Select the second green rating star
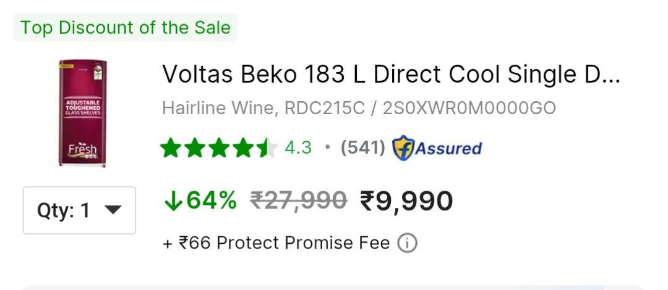The width and height of the screenshot is (668, 290). point(195,148)
